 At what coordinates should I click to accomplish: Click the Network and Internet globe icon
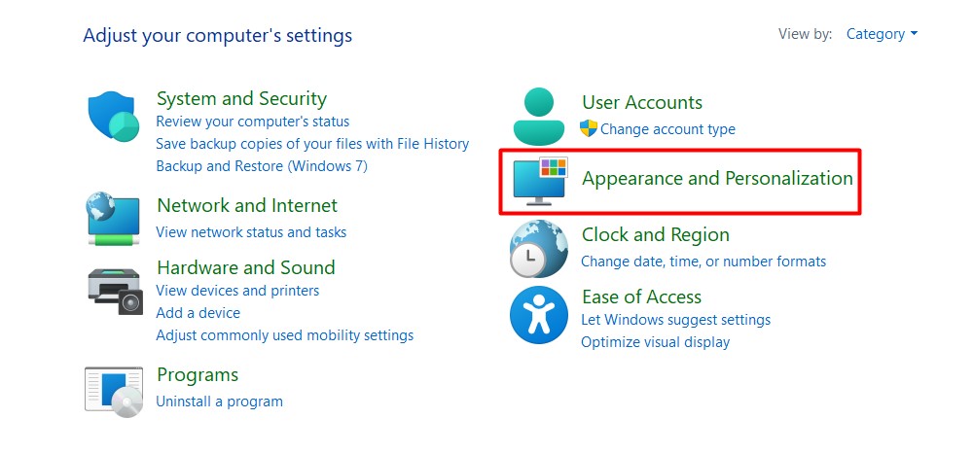coord(114,218)
